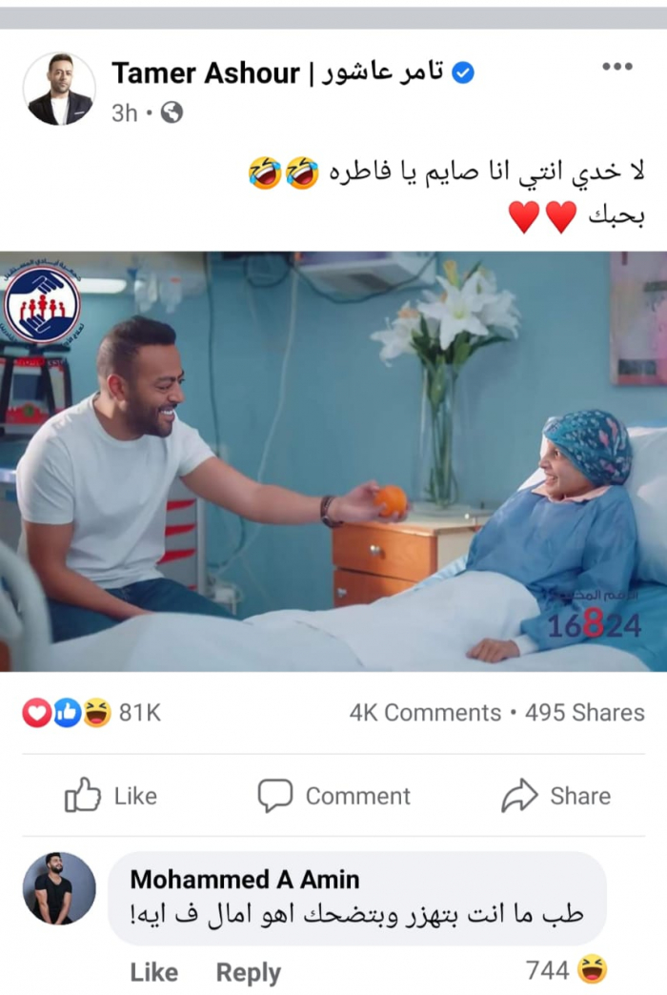This screenshot has height=995, width=667.
Task: Like the post with the thumbs-up button
Action: point(111,796)
